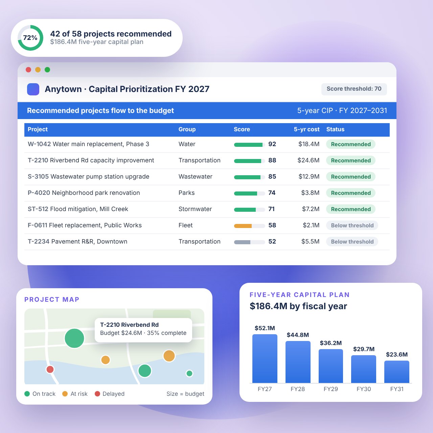
Task: Click the At risk legend item
Action: [75, 394]
